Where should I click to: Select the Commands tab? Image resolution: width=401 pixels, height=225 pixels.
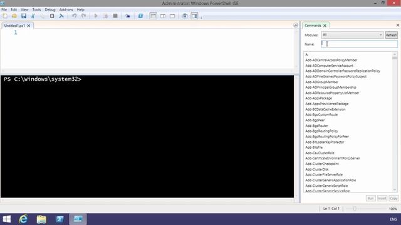[313, 26]
